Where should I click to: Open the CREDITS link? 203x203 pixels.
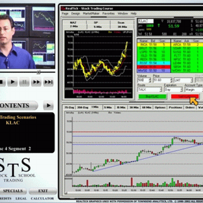pyautogui.click(x=6, y=198)
